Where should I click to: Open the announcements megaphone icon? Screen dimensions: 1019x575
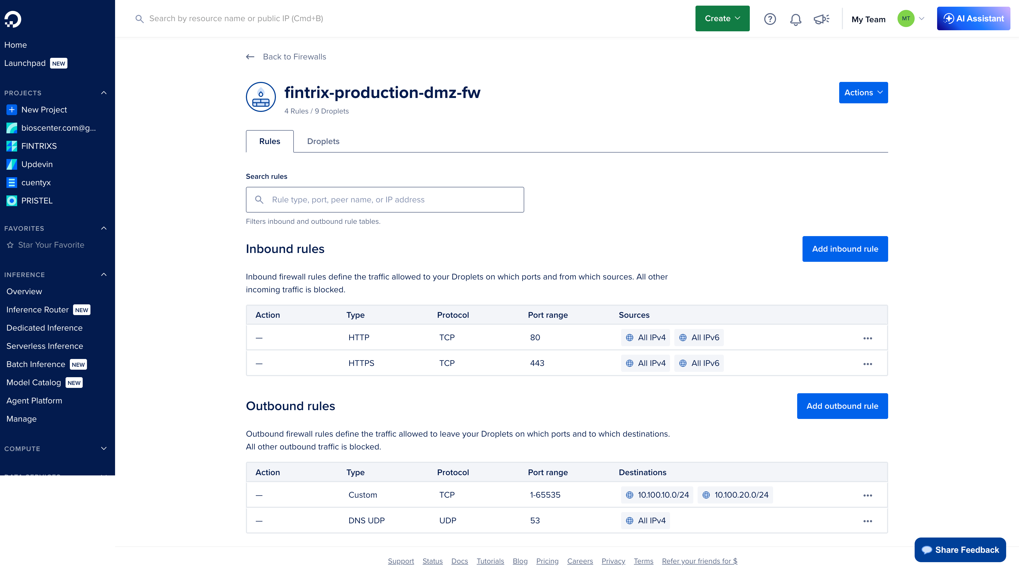click(x=821, y=19)
